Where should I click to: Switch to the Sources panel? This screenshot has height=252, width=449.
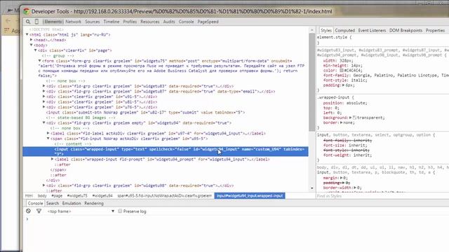tap(93, 22)
